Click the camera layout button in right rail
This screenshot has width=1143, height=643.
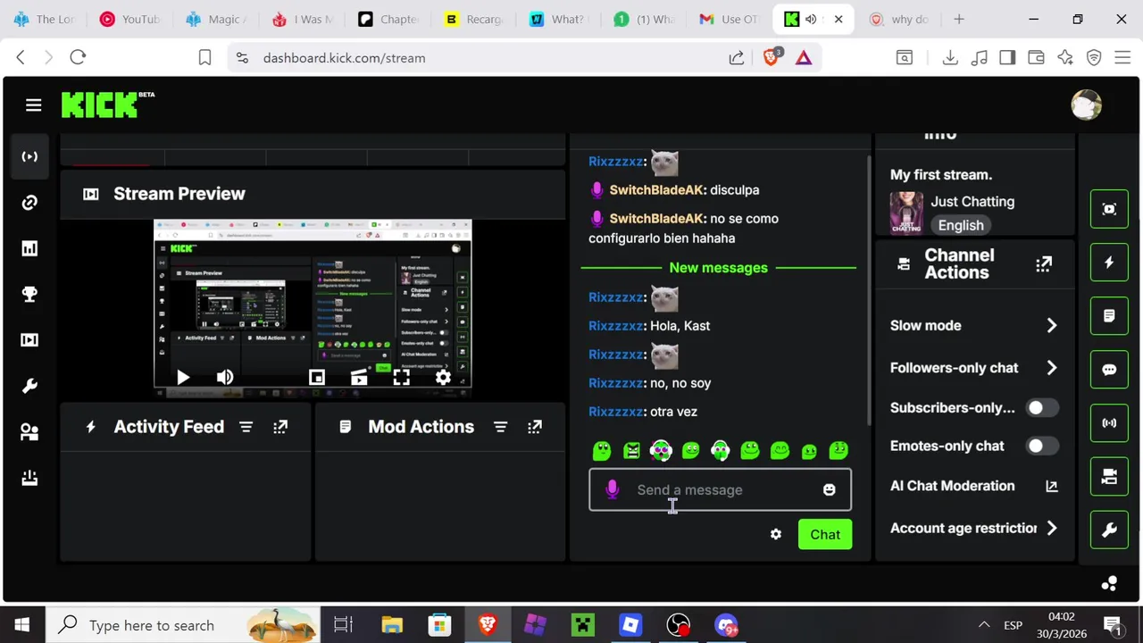click(1109, 477)
